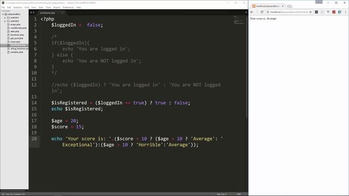The image size is (349, 196).
Task: Open the Chrome three-dot menu
Action: point(346,12)
